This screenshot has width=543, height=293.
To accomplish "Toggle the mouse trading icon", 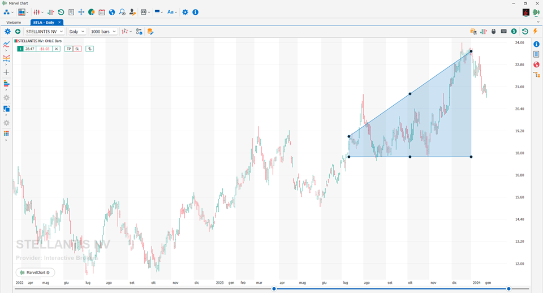I will 493,32.
